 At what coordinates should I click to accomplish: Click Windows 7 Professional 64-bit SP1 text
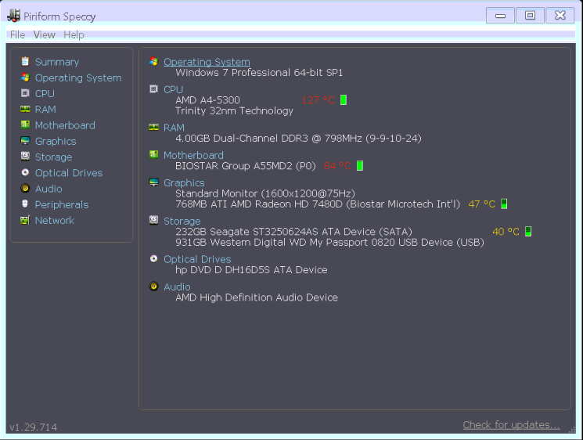tap(259, 73)
